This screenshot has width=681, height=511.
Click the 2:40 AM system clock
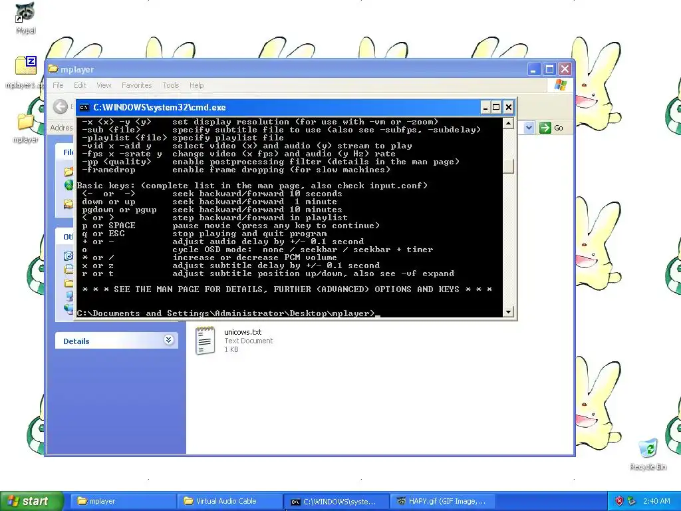coord(656,501)
